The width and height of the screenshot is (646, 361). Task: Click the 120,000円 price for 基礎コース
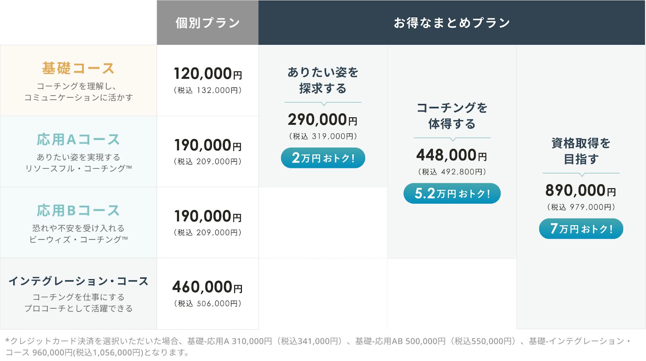click(208, 74)
